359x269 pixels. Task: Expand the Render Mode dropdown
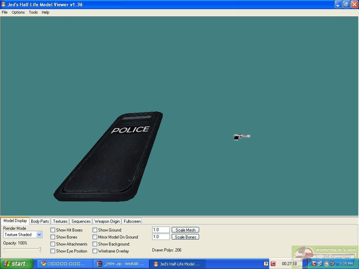(x=39, y=235)
